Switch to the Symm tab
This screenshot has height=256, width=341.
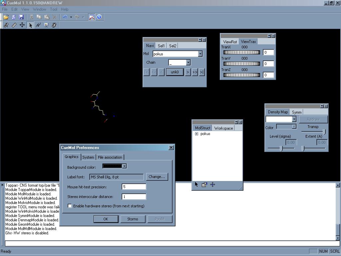297,112
